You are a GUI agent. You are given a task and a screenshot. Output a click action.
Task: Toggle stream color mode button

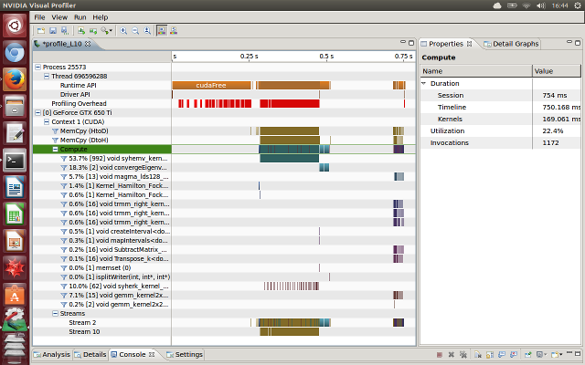pyautogui.click(x=174, y=31)
